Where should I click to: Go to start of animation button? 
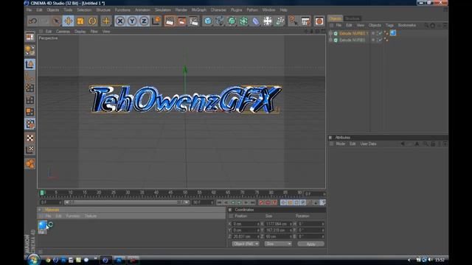click(x=219, y=203)
